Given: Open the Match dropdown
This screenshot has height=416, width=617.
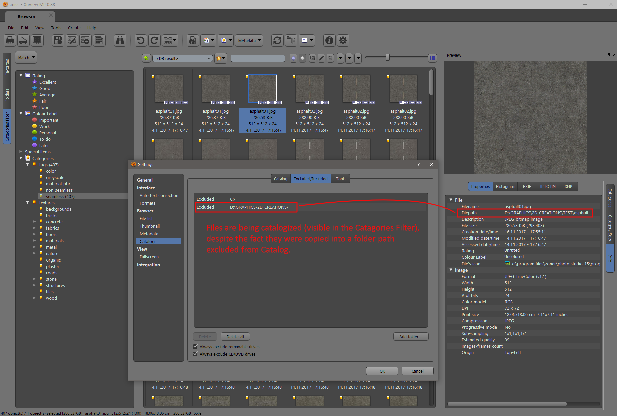Looking at the screenshot, I should [26, 58].
